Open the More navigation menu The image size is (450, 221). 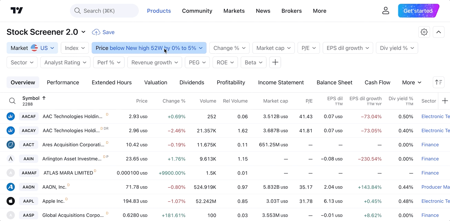click(x=319, y=11)
